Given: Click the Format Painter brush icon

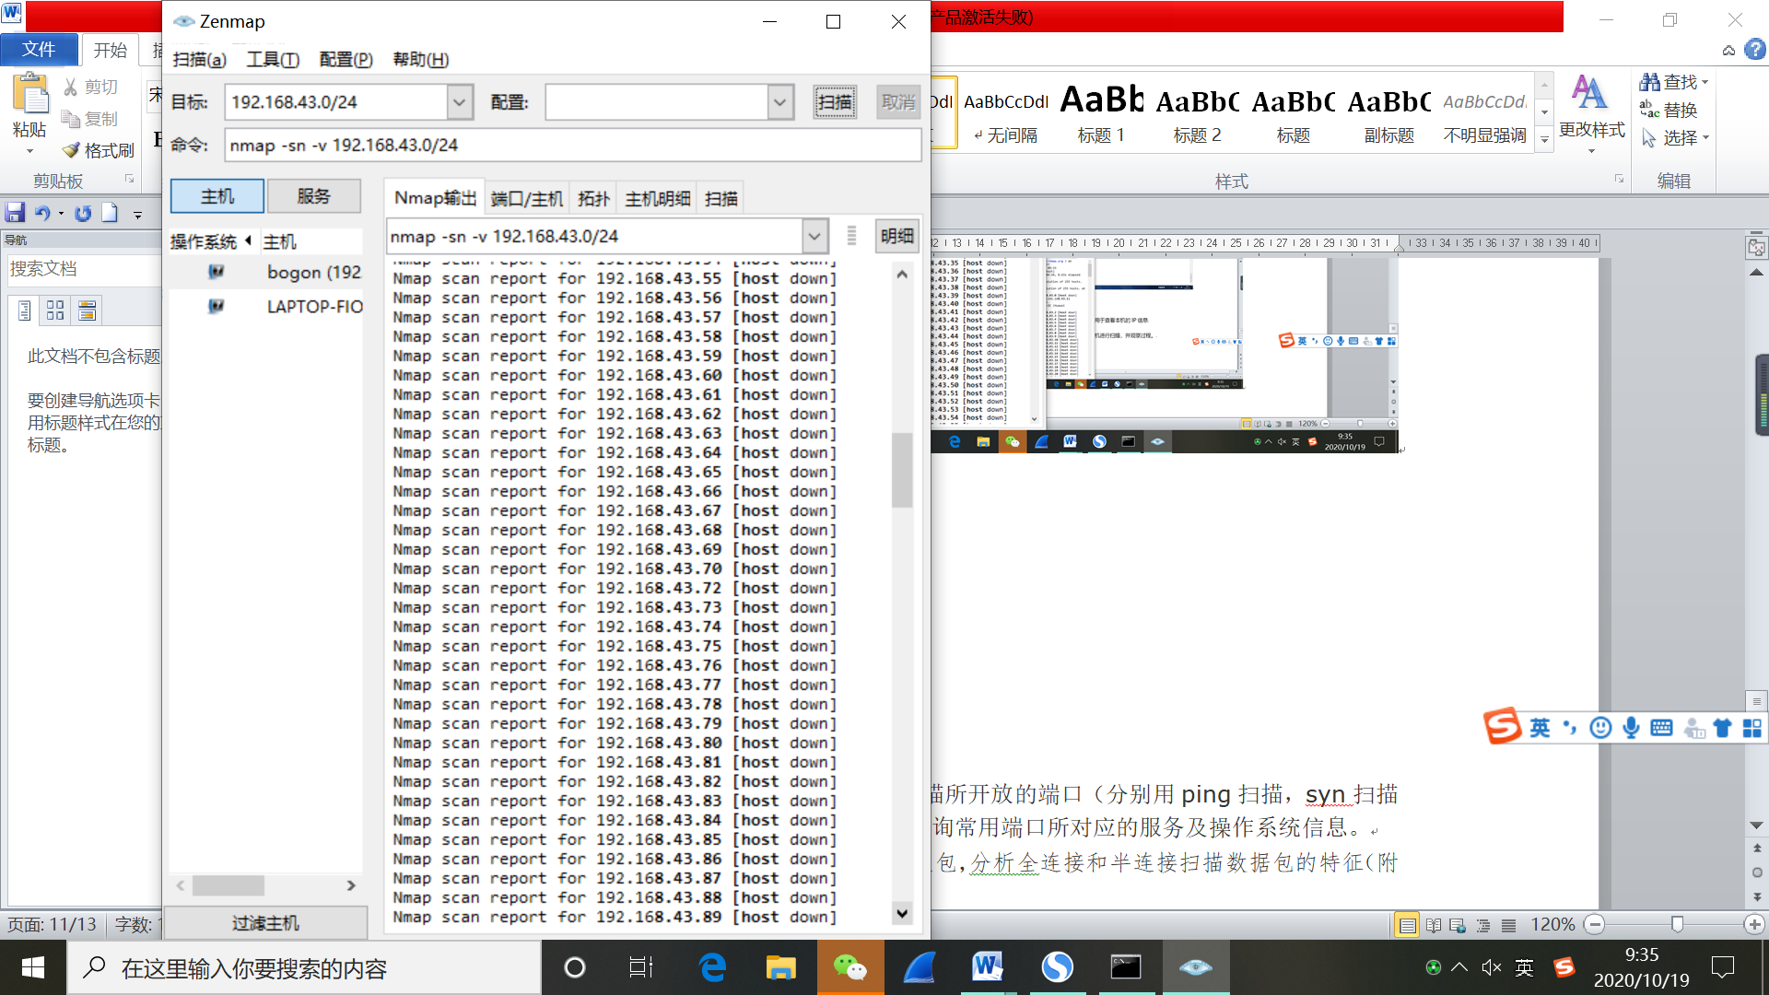Looking at the screenshot, I should pos(72,150).
